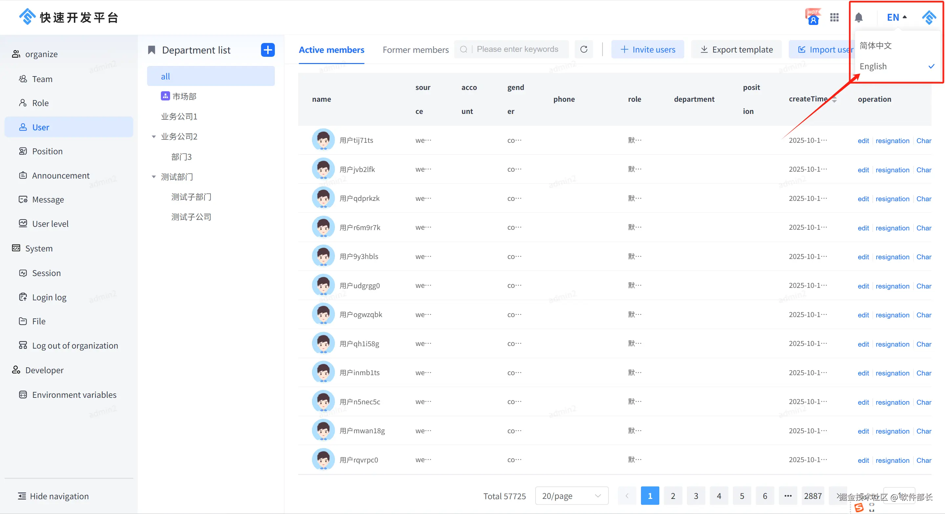
Task: Sort by createTime column arrows
Action: coord(834,99)
